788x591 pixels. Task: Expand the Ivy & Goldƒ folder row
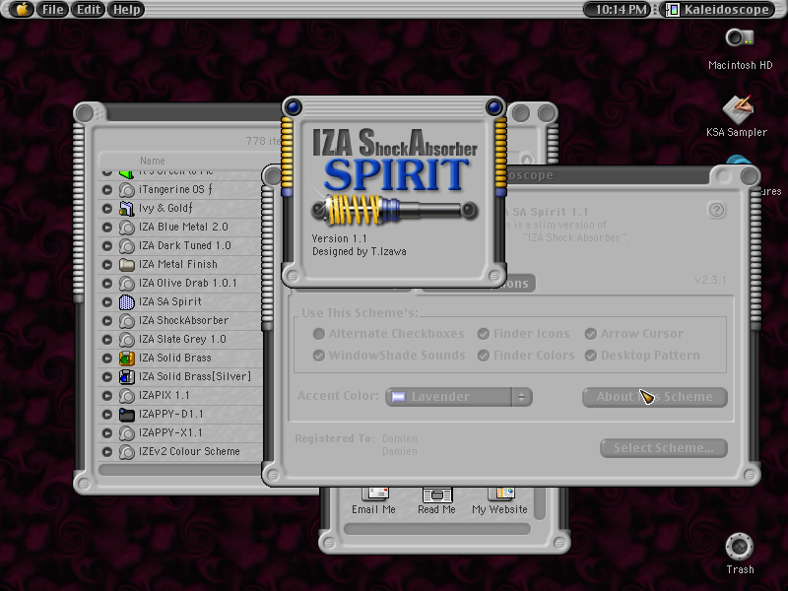pos(107,209)
